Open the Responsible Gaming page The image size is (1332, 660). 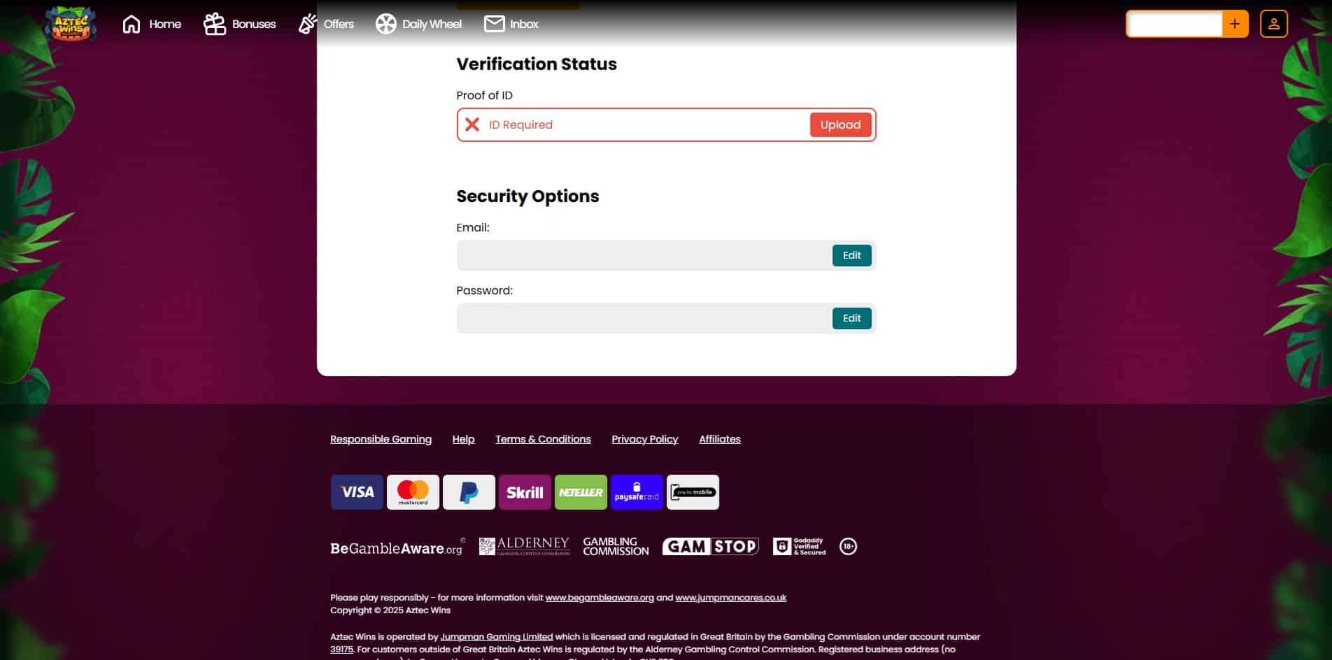tap(381, 438)
